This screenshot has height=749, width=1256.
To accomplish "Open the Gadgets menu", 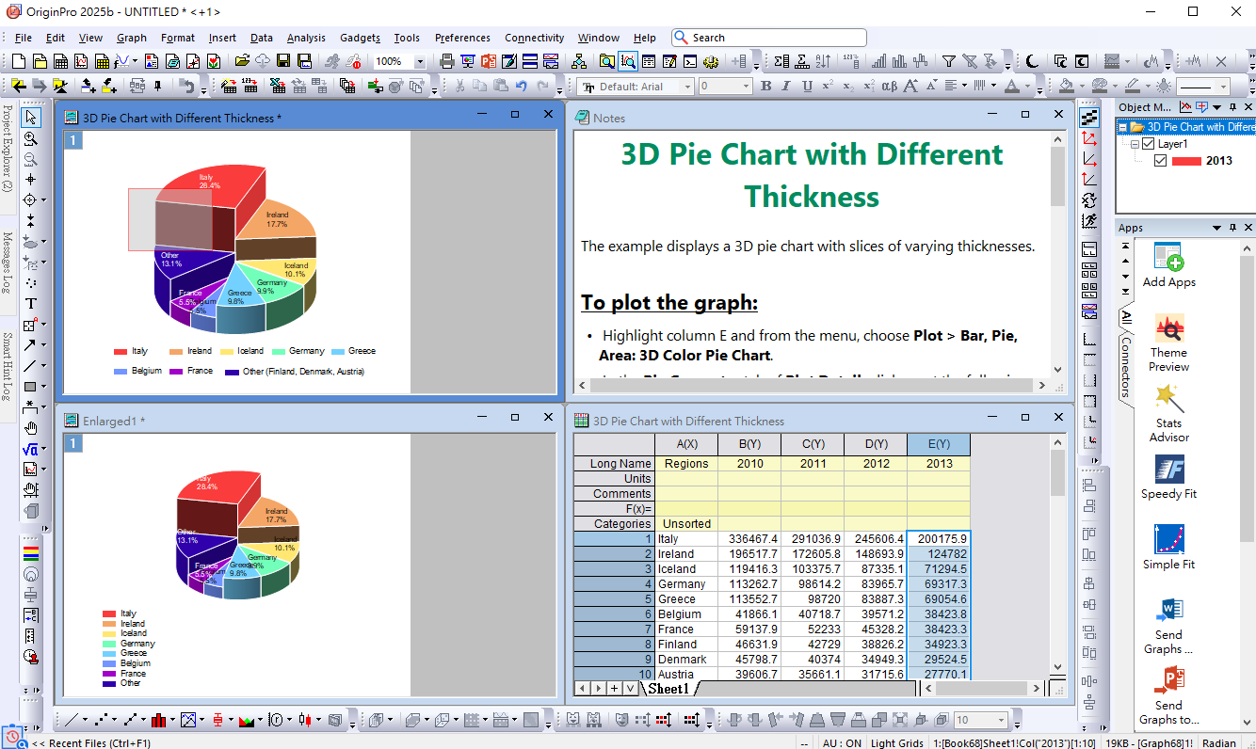I will pyautogui.click(x=360, y=38).
